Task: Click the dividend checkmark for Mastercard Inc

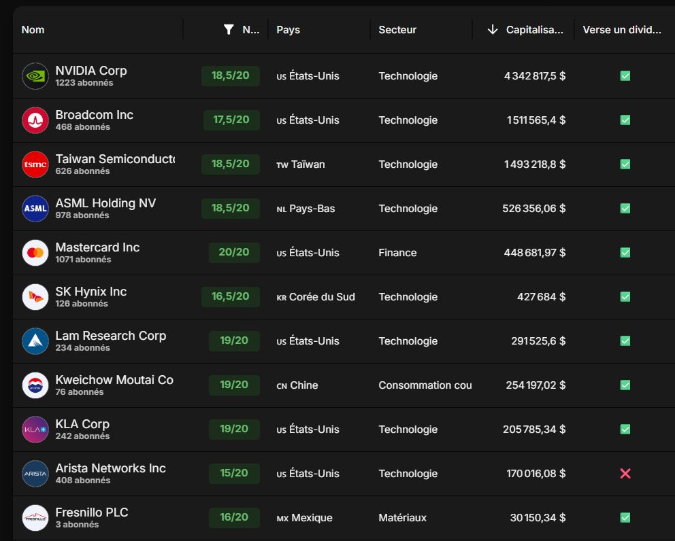Action: tap(625, 252)
